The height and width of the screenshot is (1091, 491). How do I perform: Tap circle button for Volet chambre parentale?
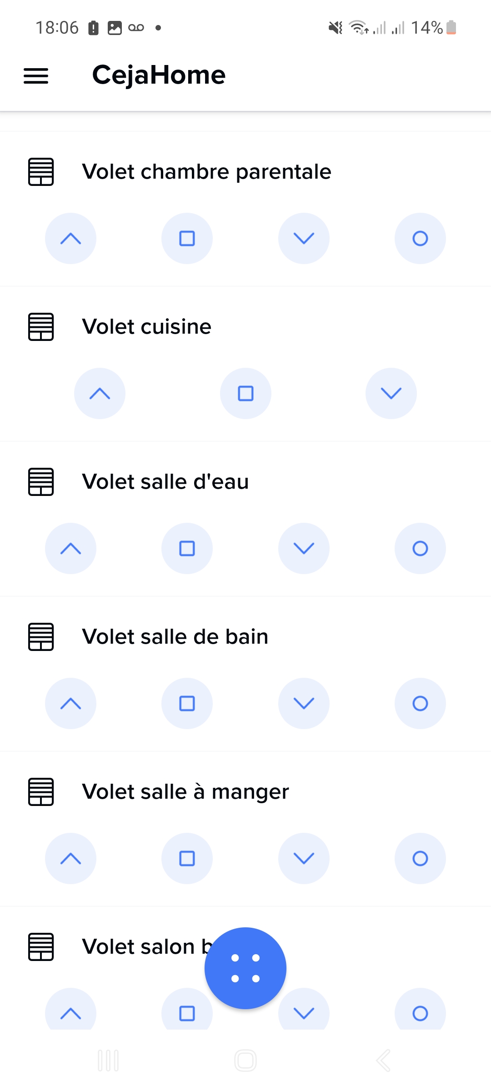pos(420,238)
